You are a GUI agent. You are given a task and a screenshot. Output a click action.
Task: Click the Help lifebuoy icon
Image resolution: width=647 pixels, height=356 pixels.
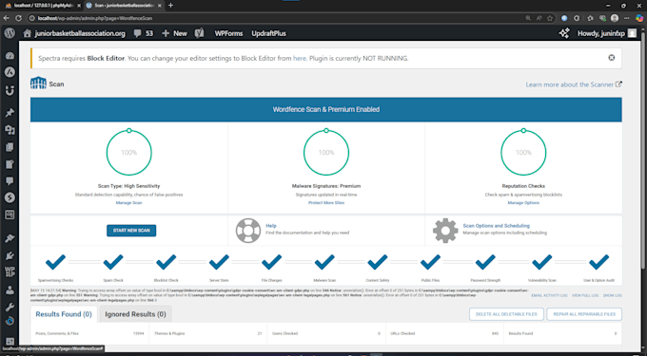tap(248, 231)
